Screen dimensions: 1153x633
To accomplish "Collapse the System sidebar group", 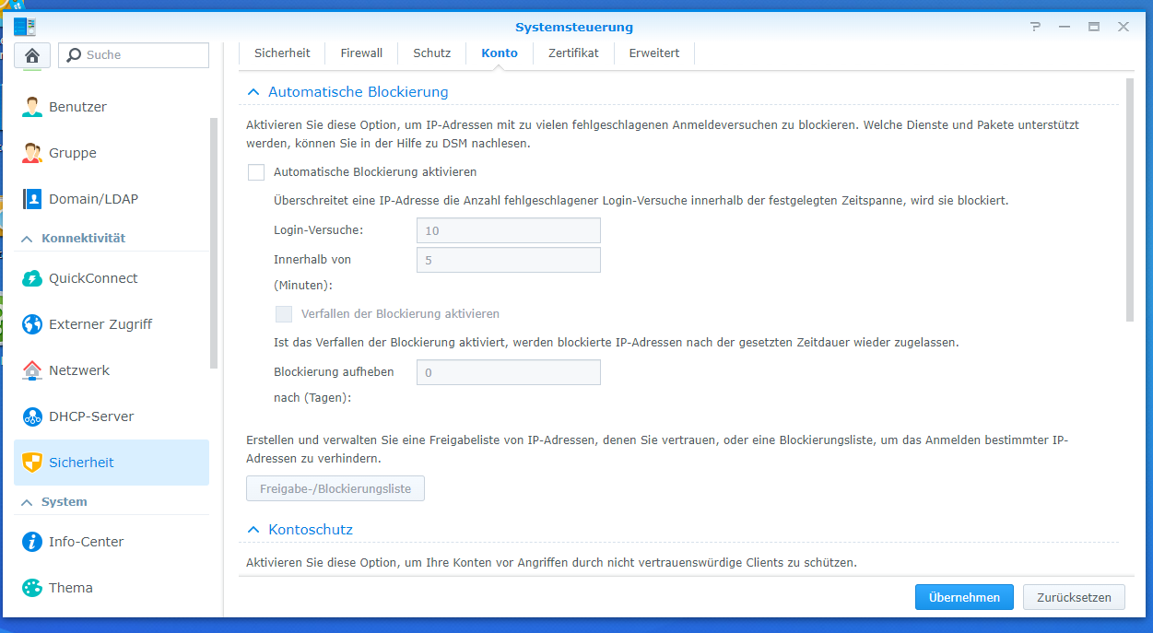I will pyautogui.click(x=27, y=502).
